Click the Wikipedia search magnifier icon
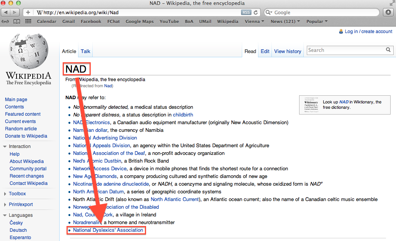396x241 pixels. pyautogui.click(x=388, y=50)
